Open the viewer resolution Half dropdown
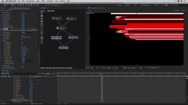This screenshot has height=105, width=188. tap(119, 68)
